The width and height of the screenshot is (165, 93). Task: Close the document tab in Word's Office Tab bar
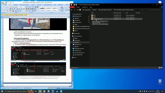tap(28, 15)
